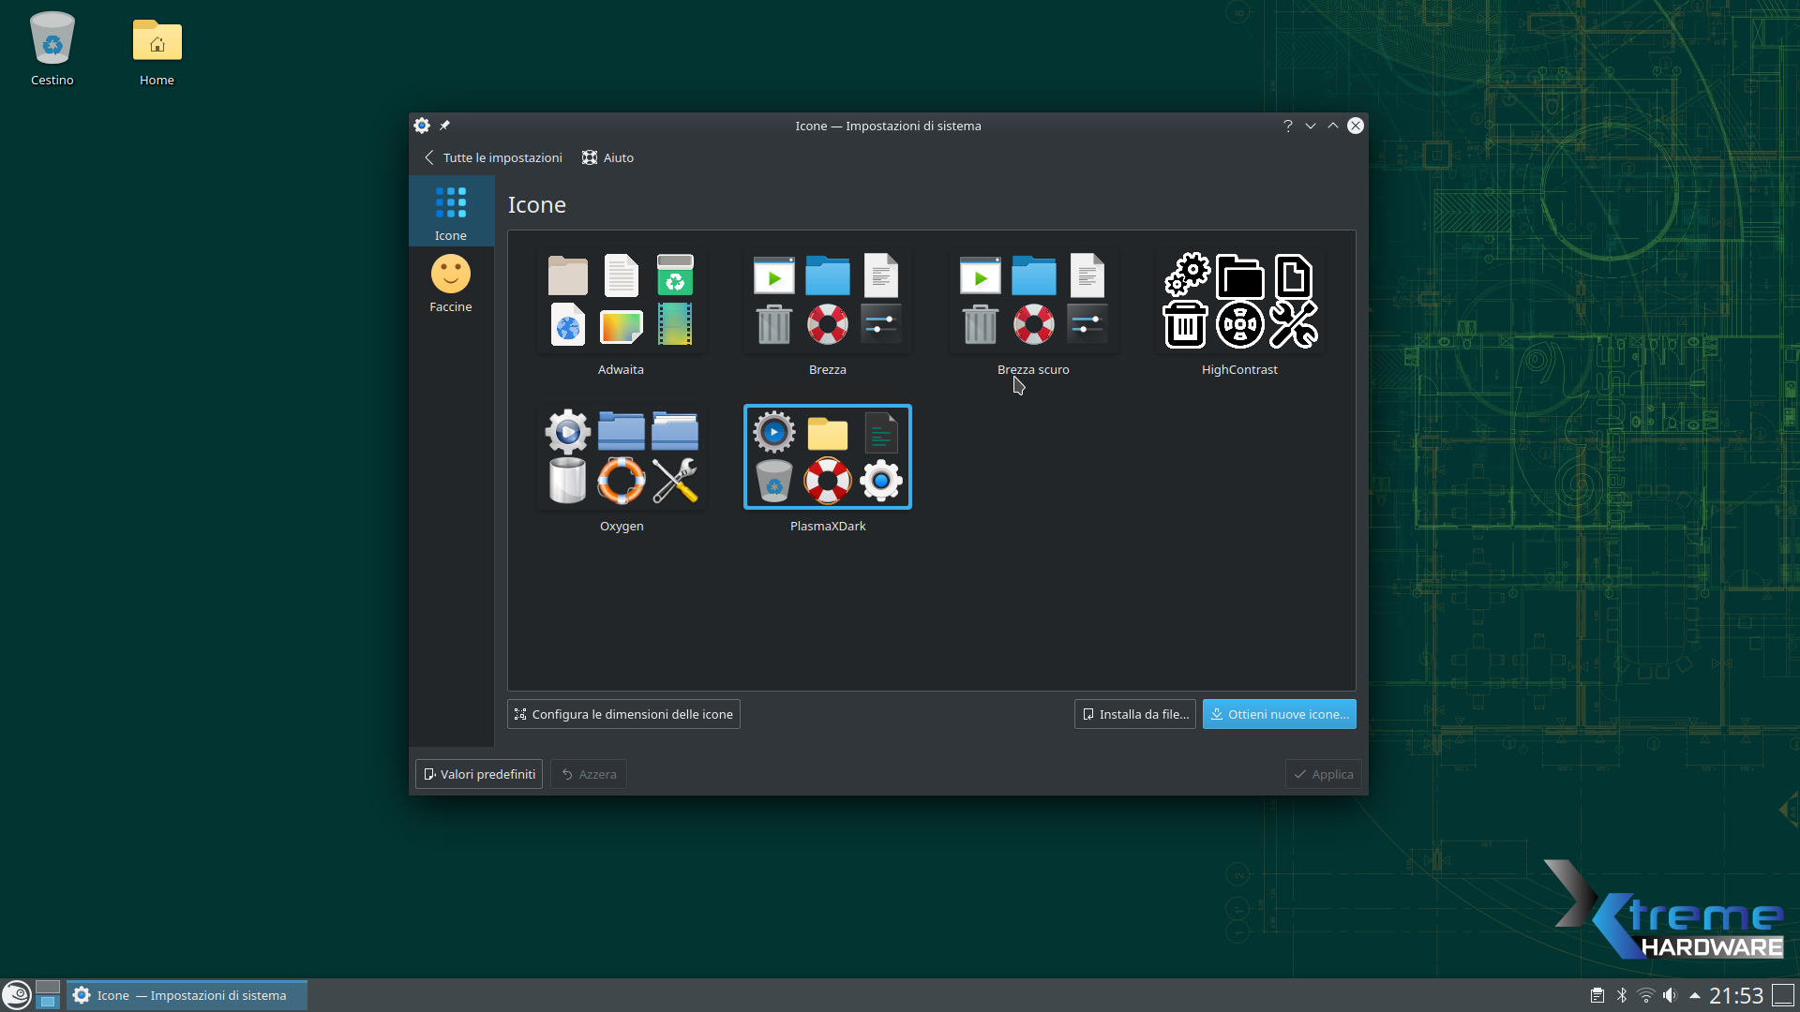Pin the window with the pin icon

tap(445, 126)
